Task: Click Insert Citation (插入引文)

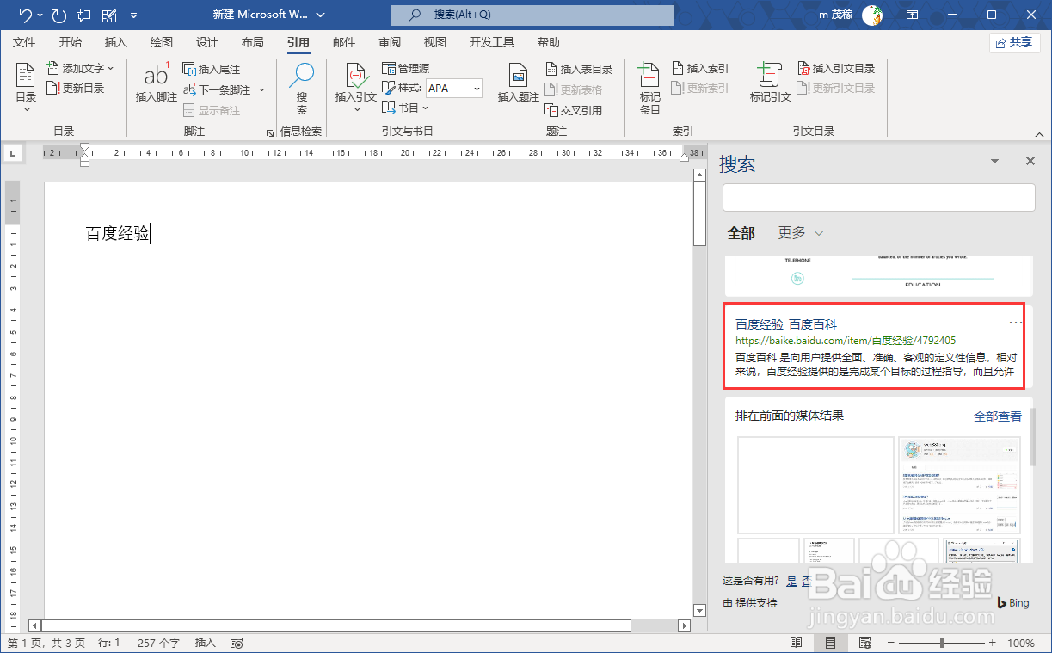Action: click(x=356, y=87)
